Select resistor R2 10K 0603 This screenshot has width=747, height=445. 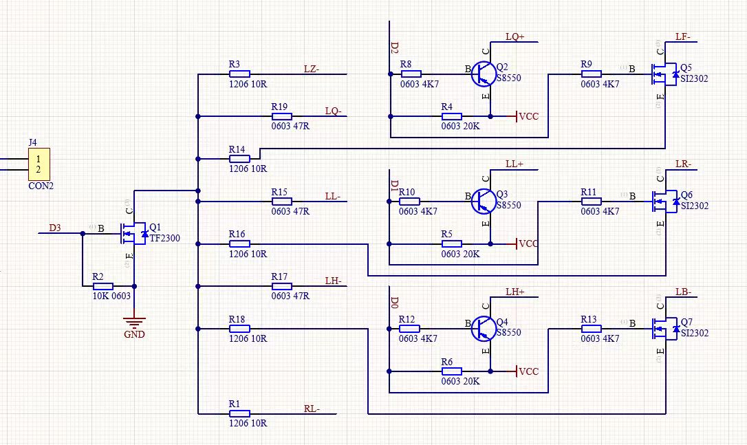coord(103,285)
